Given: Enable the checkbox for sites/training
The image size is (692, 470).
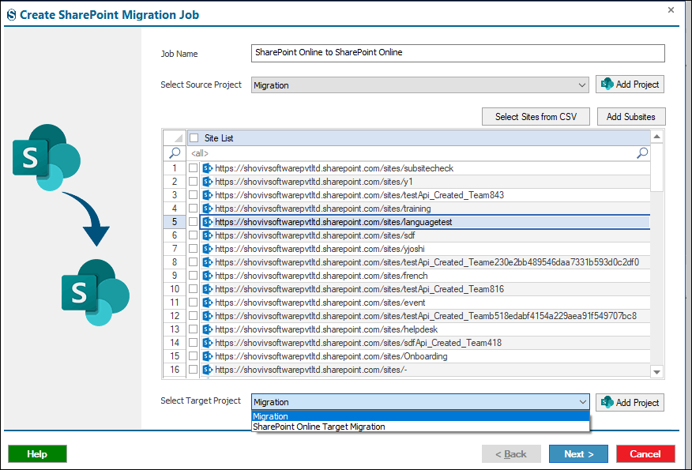Looking at the screenshot, I should (x=193, y=209).
